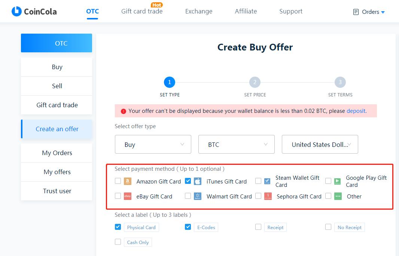This screenshot has height=256, width=399.
Task: Open the United States Dollar currency dropdown
Action: (320, 144)
